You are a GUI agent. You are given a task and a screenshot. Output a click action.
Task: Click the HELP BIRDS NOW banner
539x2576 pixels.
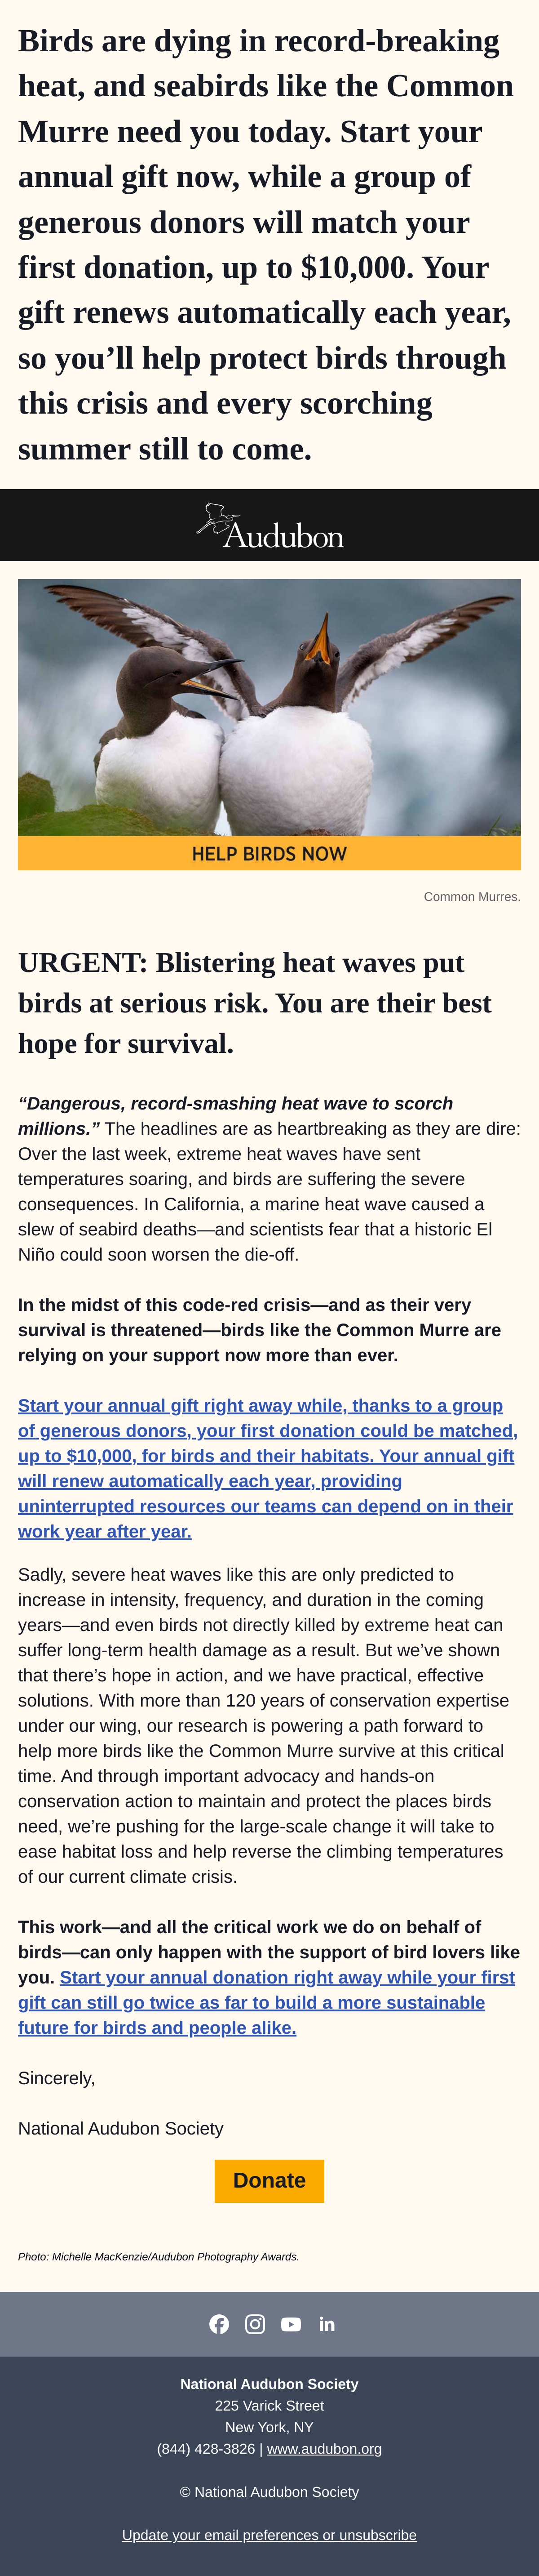269,853
